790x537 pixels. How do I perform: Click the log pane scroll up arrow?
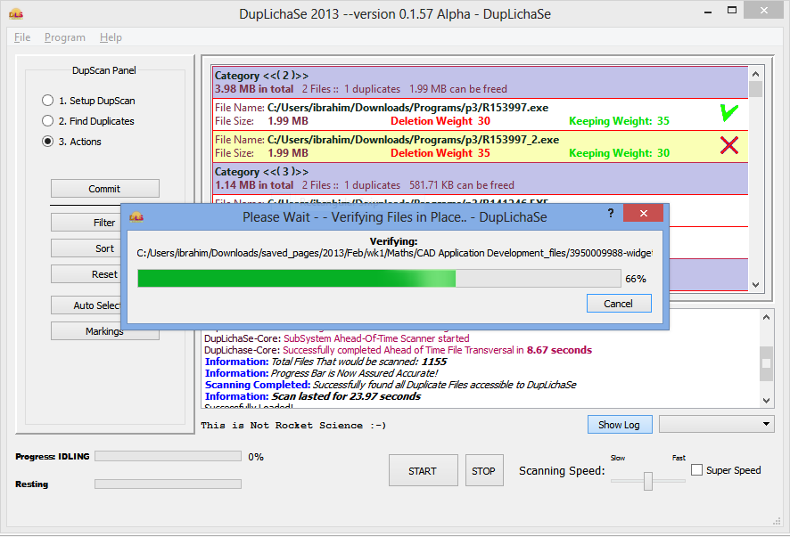point(766,317)
